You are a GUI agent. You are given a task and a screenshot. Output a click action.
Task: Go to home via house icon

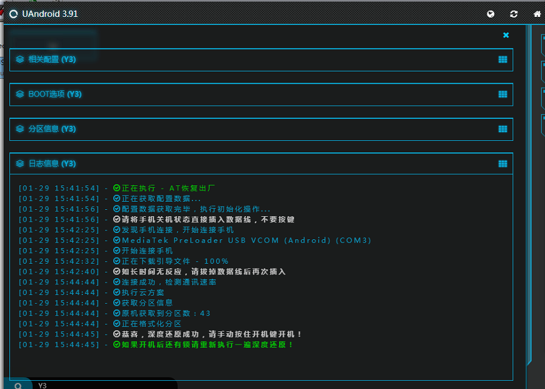coord(537,14)
